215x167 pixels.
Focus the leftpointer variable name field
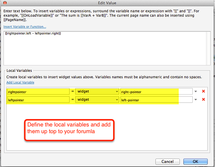coord(38,100)
